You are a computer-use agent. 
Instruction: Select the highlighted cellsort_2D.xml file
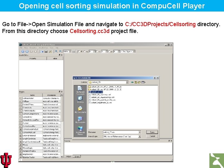tap(96, 92)
